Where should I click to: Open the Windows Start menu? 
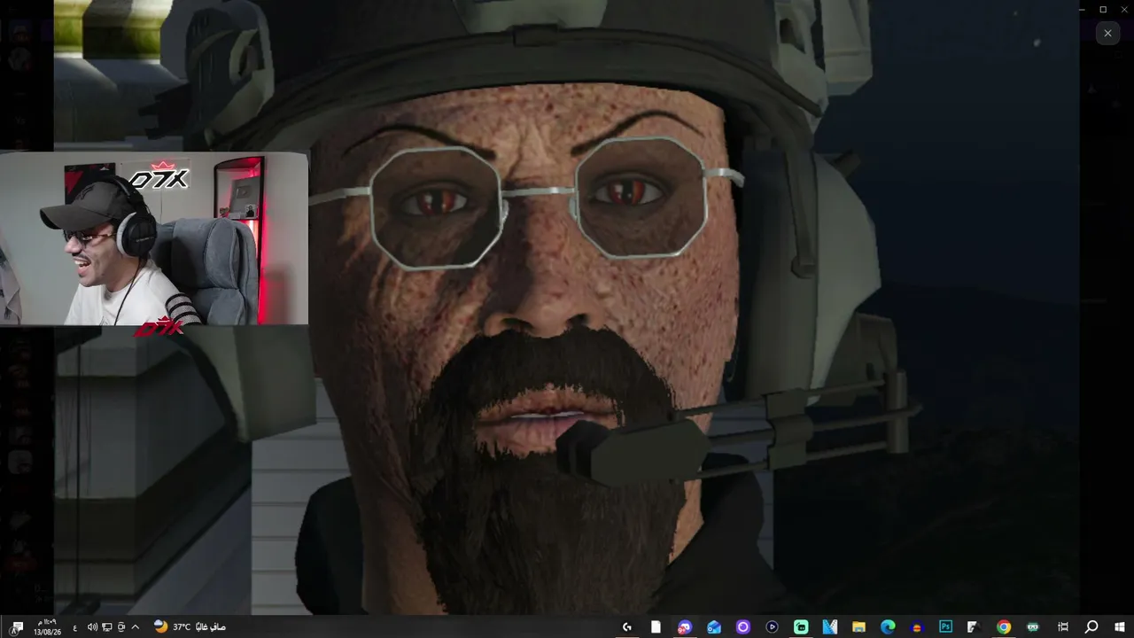click(1120, 626)
